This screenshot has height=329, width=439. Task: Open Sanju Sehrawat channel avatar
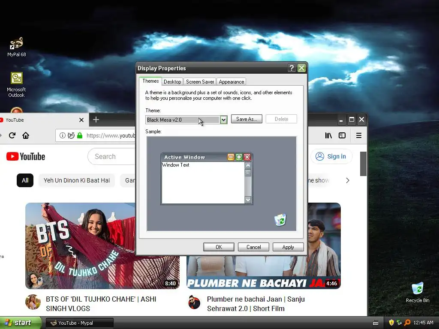point(194,302)
